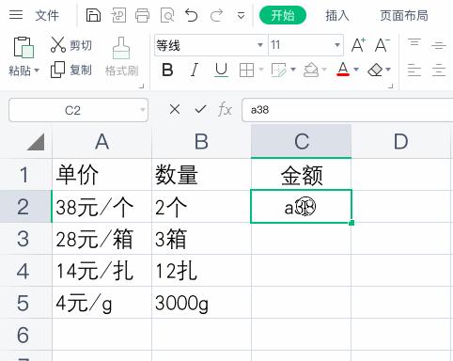Click the paste clipboard icon
Screen dimensions: 453x361
click(x=23, y=47)
